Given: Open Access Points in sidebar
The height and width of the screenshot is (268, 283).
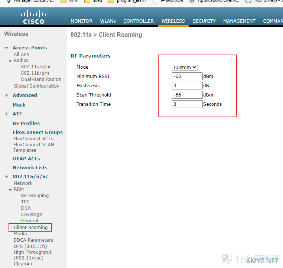Looking at the screenshot, I should click(x=30, y=48).
